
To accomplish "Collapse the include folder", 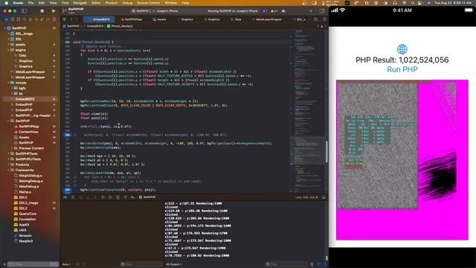I will coord(8,83).
